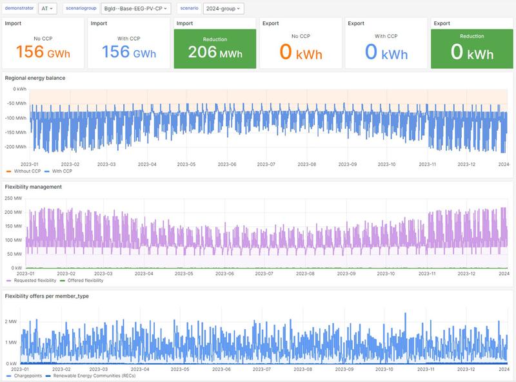
Task: Open the demonstrator dropdown showing AT
Action: tap(47, 8)
